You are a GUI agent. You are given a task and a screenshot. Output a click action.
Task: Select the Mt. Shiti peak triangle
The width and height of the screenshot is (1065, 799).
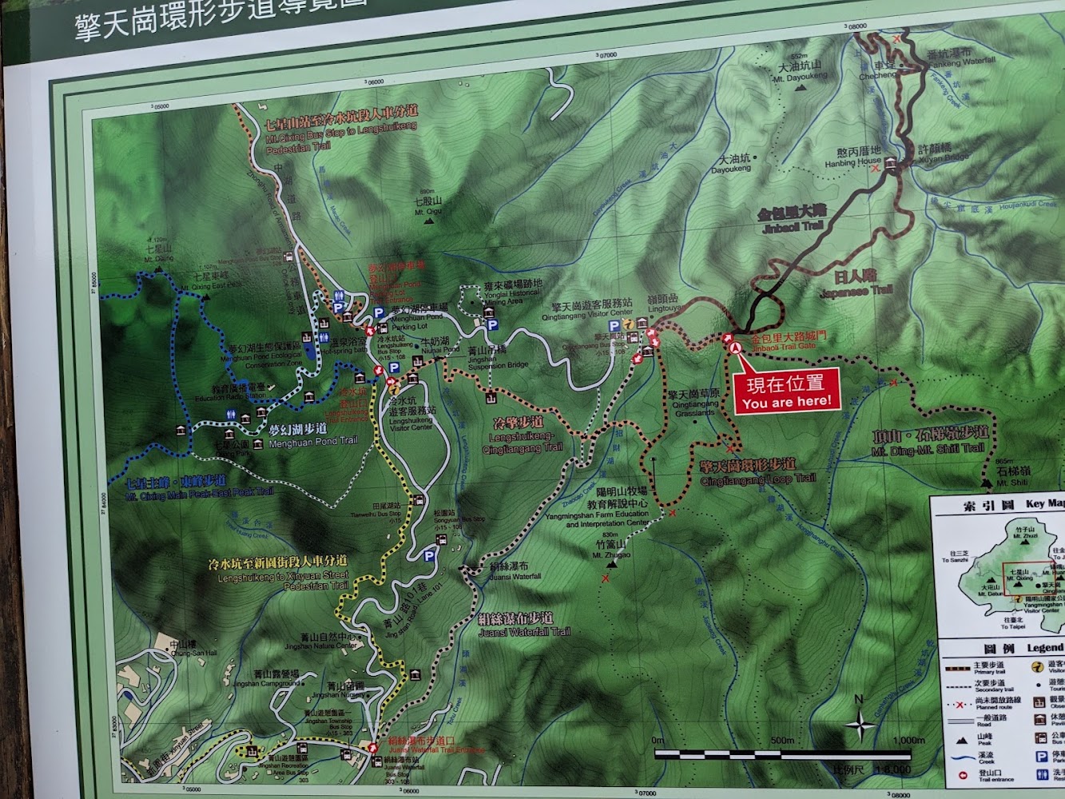[x=987, y=483]
